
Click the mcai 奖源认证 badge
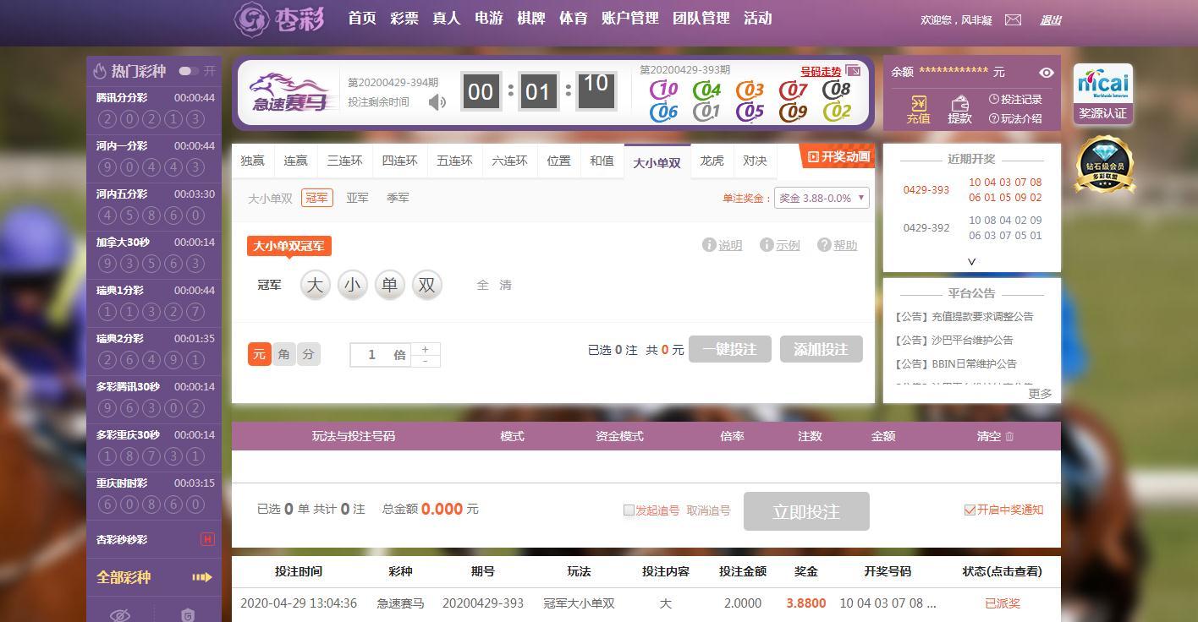1103,93
